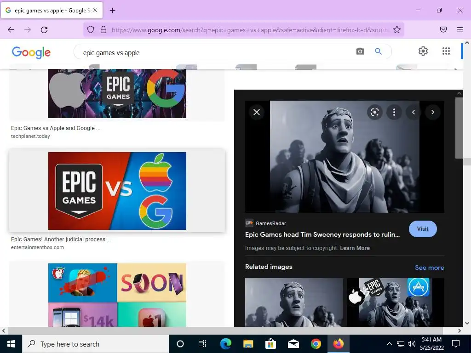Click techplanet.today source link
Image resolution: width=471 pixels, height=353 pixels.
30,136
